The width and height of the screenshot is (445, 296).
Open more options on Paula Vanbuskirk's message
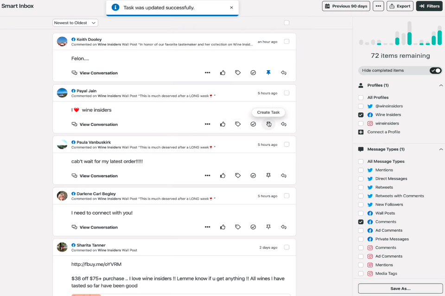tap(207, 176)
